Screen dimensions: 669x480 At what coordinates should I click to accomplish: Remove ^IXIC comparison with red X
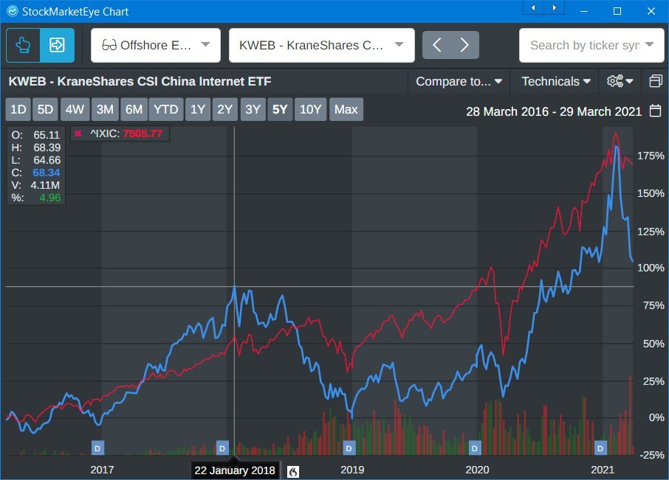(x=78, y=133)
